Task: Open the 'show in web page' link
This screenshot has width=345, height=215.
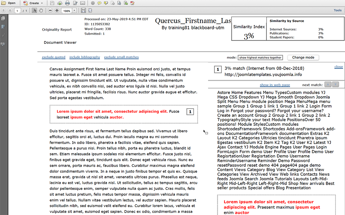Action: pos(275,85)
